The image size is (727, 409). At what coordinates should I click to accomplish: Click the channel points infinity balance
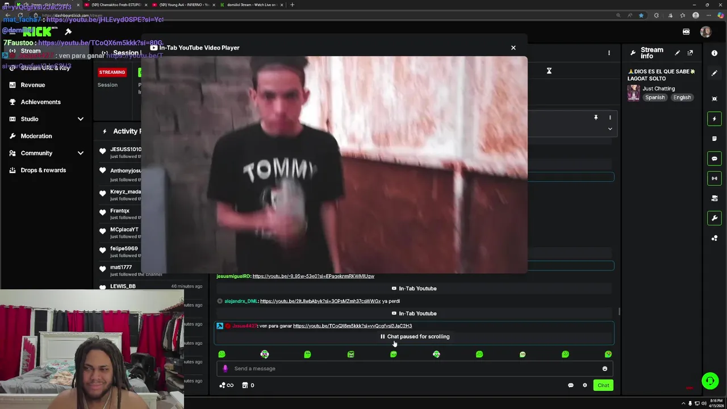click(x=226, y=385)
